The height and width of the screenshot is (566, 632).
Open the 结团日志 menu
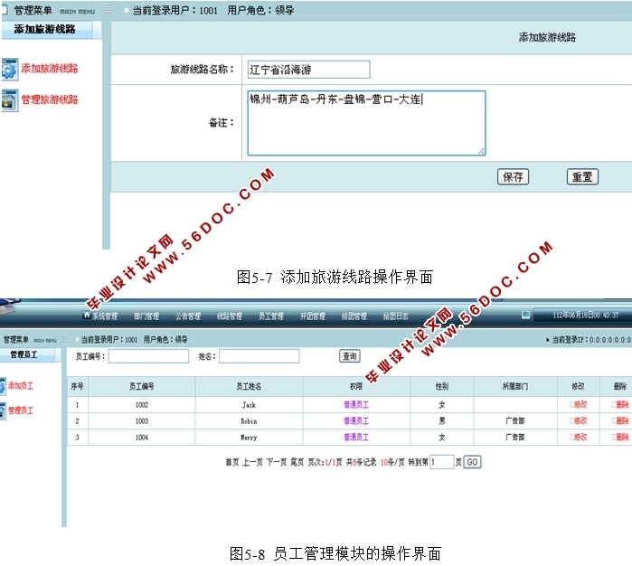[x=395, y=316]
